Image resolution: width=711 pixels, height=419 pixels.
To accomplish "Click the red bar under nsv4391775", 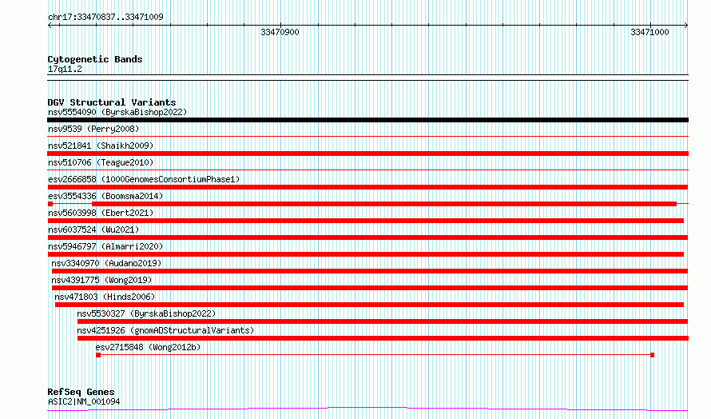I will click(x=370, y=288).
